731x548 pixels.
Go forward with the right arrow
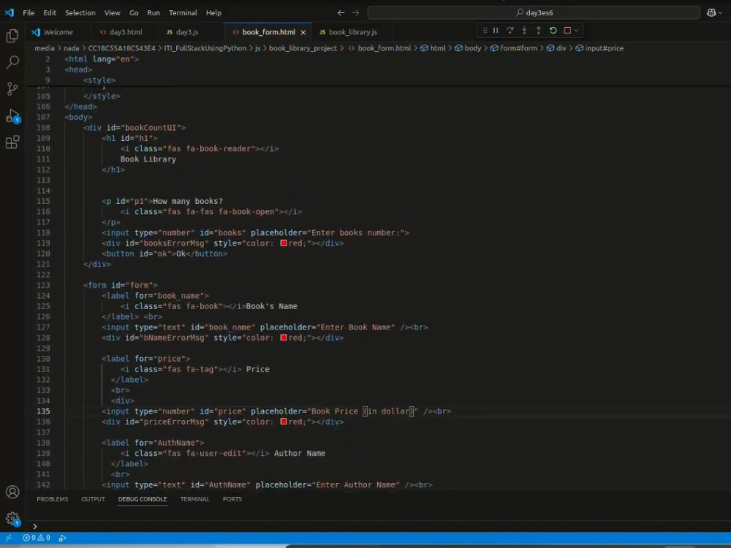(356, 12)
